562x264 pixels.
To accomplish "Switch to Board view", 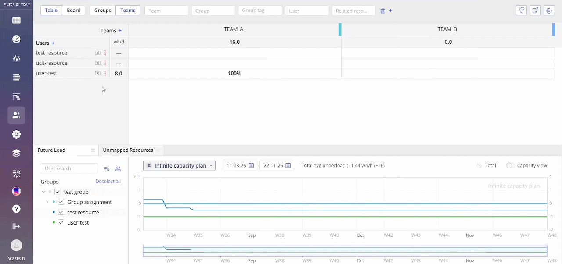I will tap(74, 11).
